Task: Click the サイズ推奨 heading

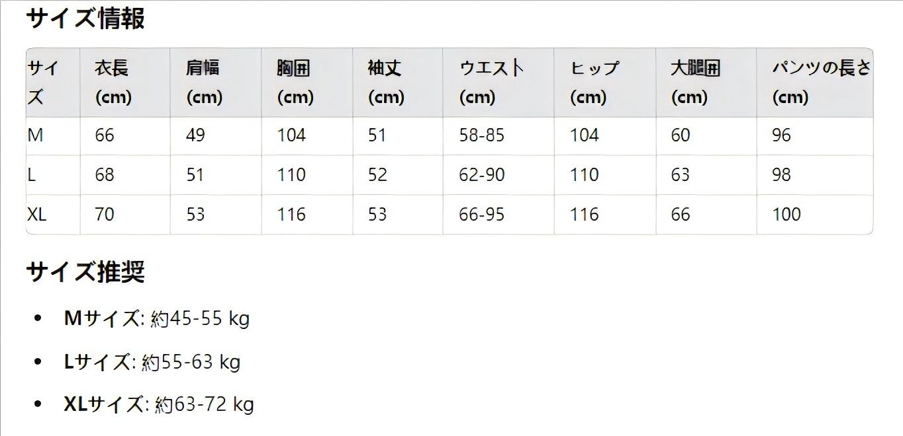Action: click(x=85, y=272)
